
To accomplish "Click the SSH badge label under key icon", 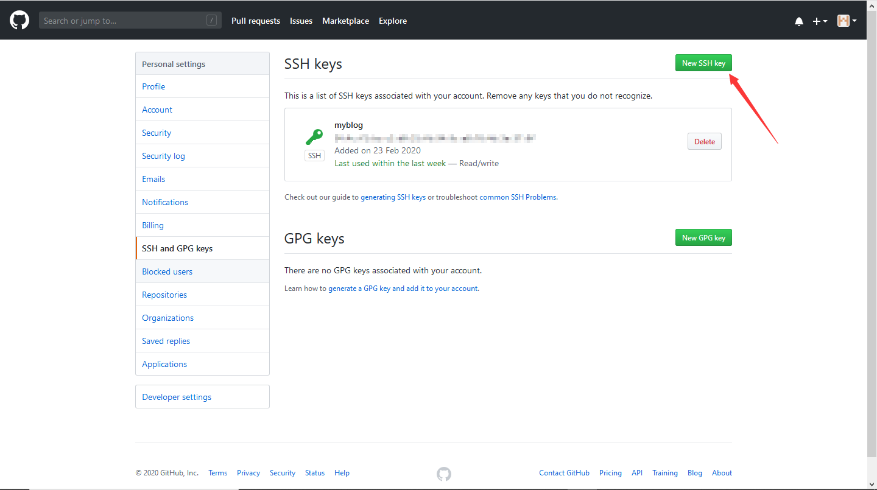I will coord(314,156).
